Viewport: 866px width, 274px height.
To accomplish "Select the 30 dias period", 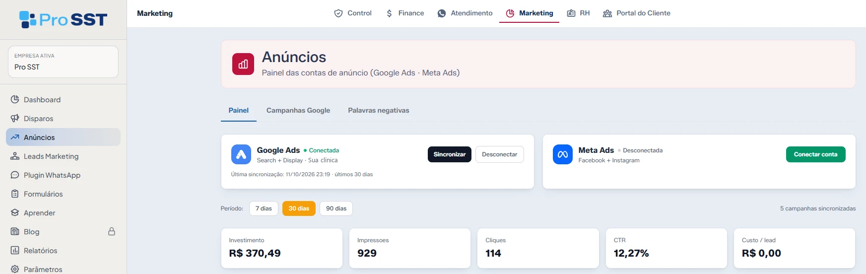I will tap(299, 208).
